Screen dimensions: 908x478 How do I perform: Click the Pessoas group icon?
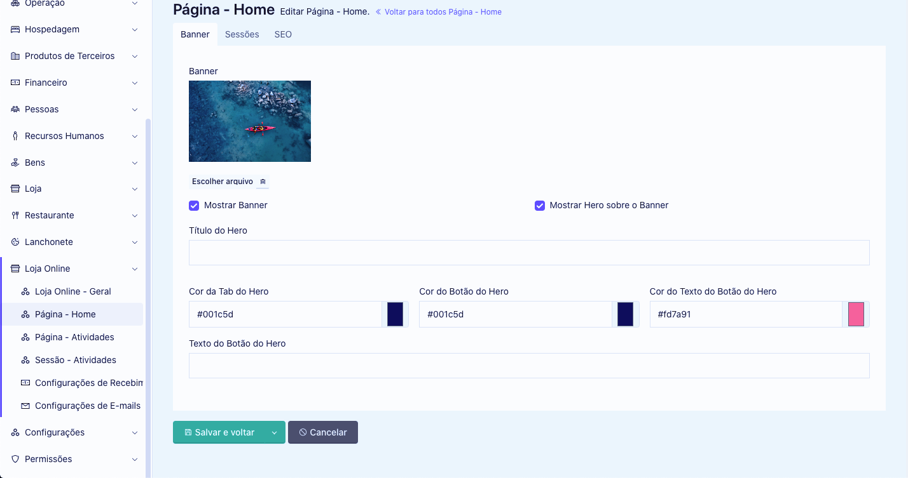pos(15,109)
